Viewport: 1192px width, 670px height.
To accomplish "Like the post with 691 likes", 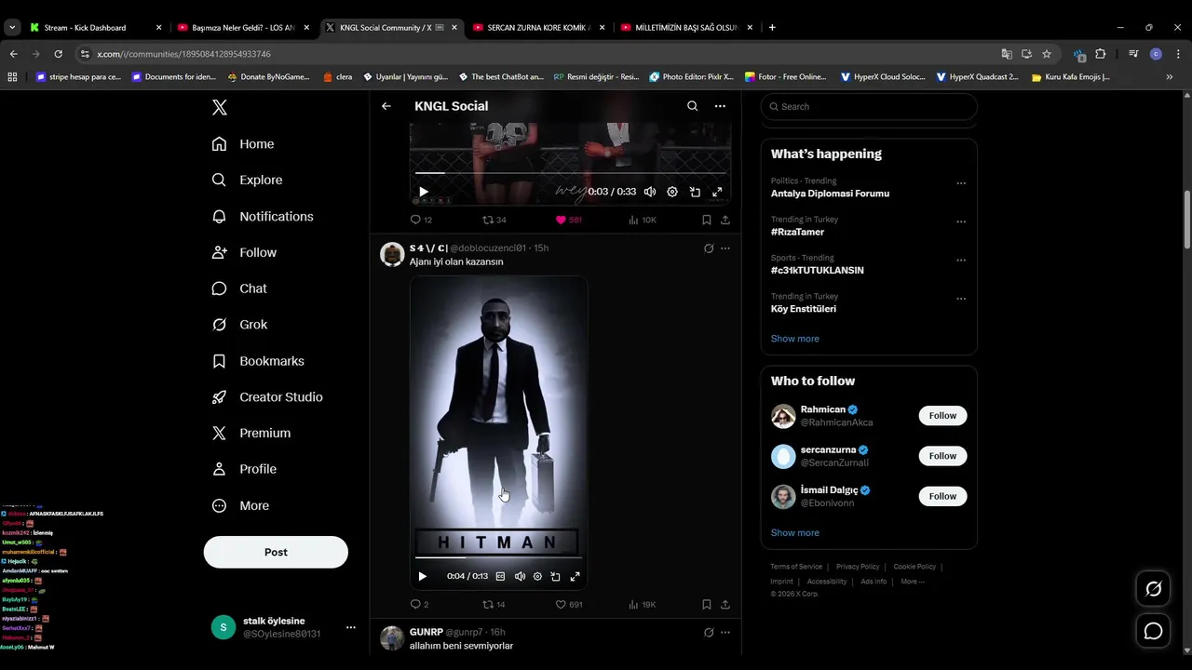I will pos(568,604).
